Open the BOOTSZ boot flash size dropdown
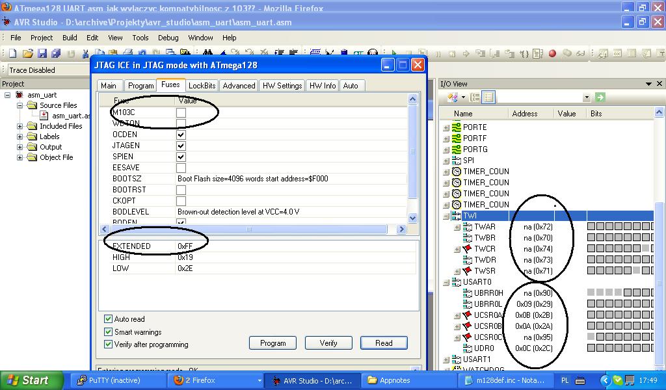 [x=291, y=179]
